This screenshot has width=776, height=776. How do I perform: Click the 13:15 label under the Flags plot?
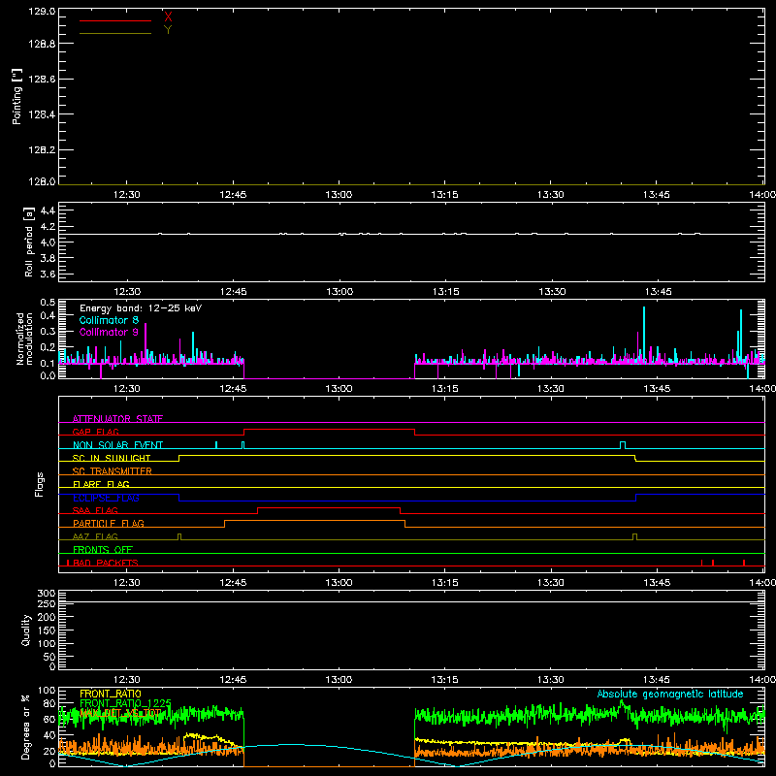click(445, 583)
